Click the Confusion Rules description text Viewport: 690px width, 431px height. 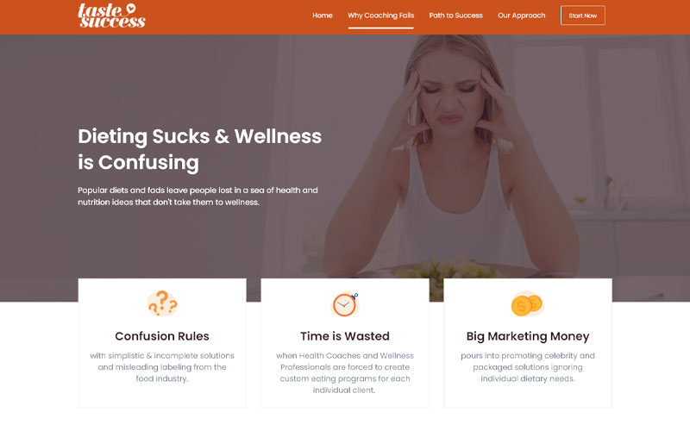[162, 367]
